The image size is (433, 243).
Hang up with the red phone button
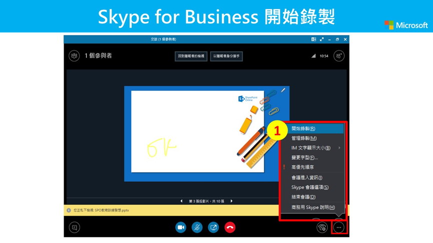click(x=230, y=228)
